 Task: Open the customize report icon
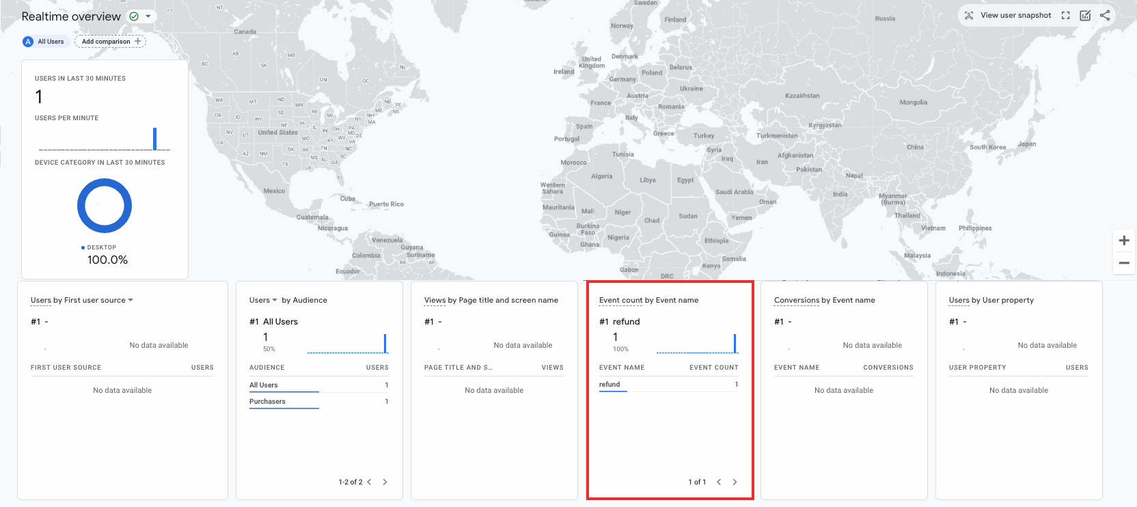pos(1085,15)
